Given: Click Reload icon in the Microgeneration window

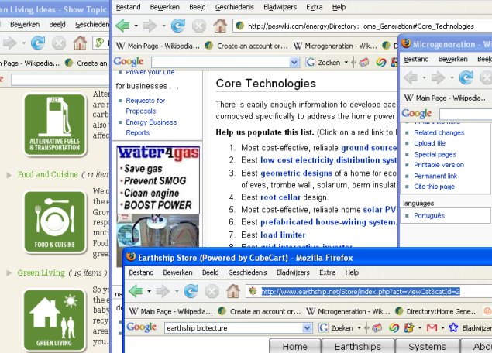Looking at the screenshot, I should (466, 77).
